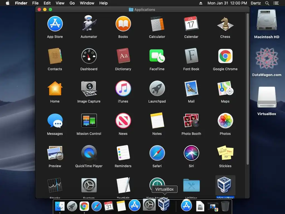Open iTunes
This screenshot has height=214, width=285.
(x=123, y=88)
